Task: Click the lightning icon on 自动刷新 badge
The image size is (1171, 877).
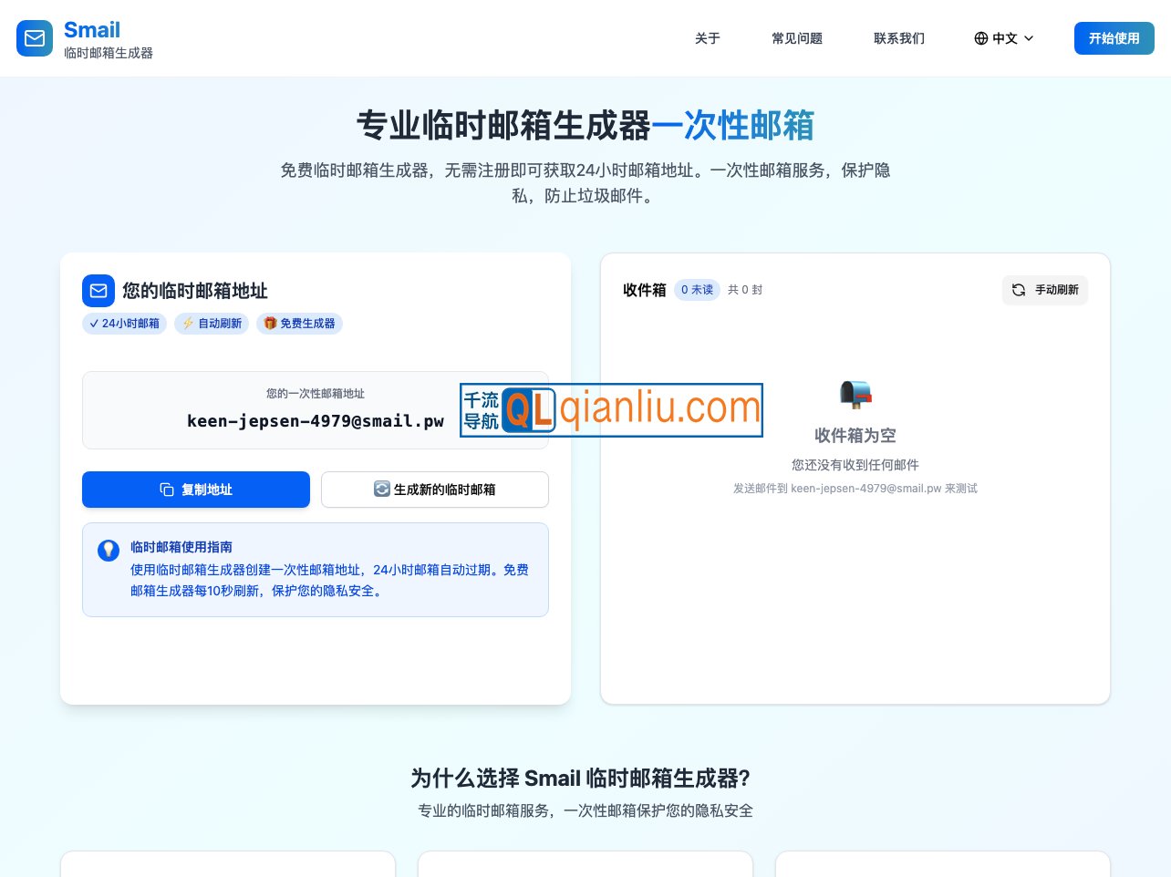Action: pos(187,324)
